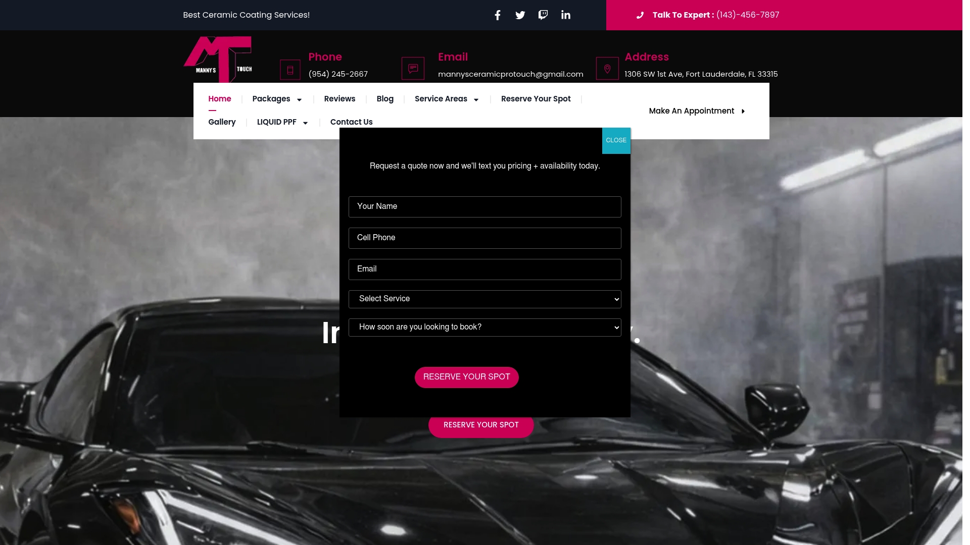This screenshot has height=545, width=970.
Task: Open the Twitter social icon
Action: [520, 15]
